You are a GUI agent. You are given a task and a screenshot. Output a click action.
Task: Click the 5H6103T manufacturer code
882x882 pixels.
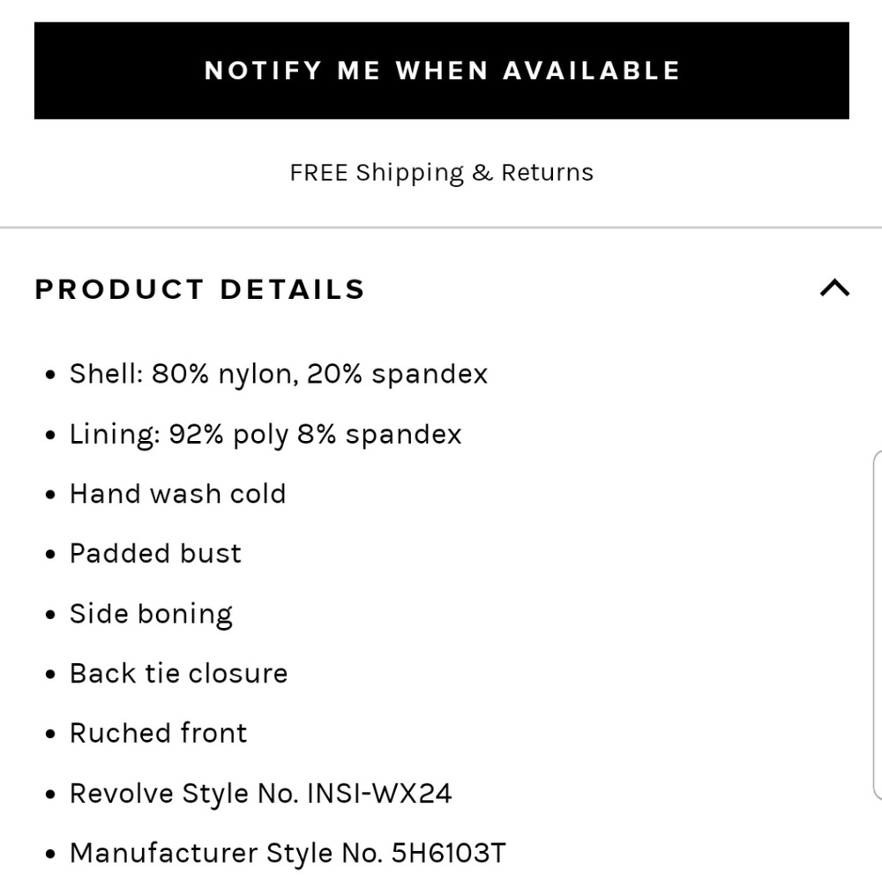pos(449,853)
